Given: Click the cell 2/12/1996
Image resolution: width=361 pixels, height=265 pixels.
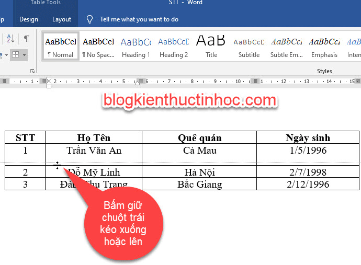Looking at the screenshot, I should 308,184.
